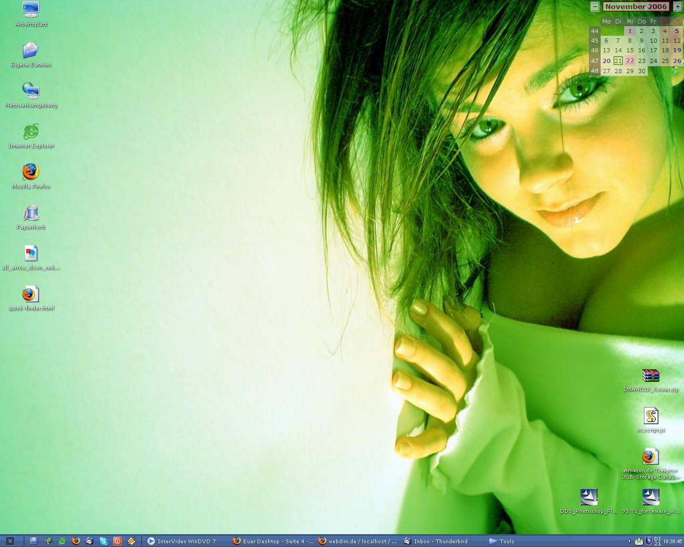Switch to Inbox - Thunderbird taskbar item
The width and height of the screenshot is (684, 547).
[436, 541]
